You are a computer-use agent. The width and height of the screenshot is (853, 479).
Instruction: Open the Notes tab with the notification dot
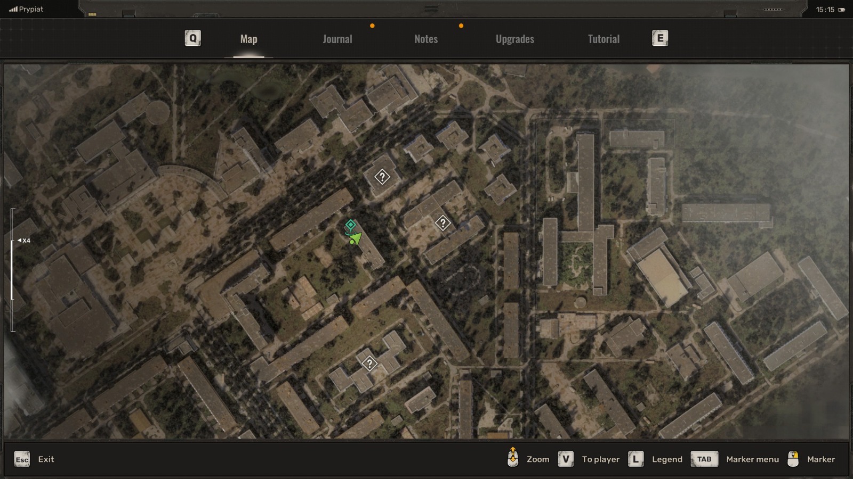[425, 39]
